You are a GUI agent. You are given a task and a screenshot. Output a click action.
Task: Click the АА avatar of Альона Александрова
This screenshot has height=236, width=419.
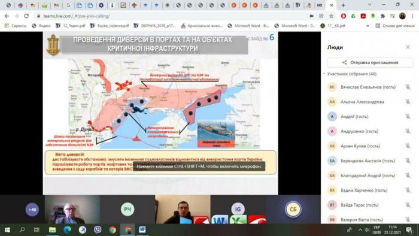coord(332,102)
